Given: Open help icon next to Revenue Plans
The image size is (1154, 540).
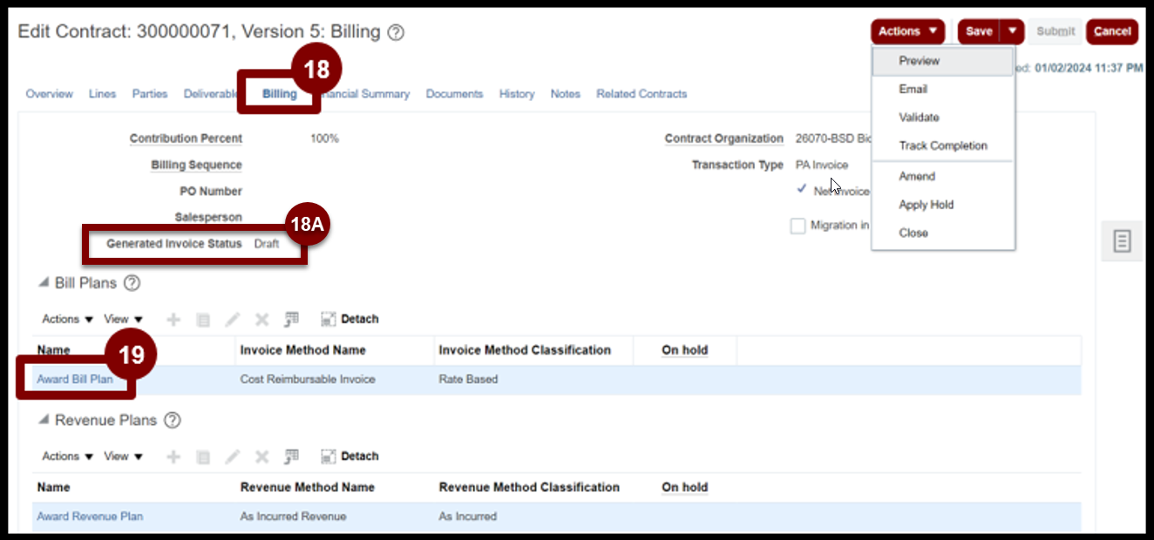Looking at the screenshot, I should pyautogui.click(x=173, y=421).
